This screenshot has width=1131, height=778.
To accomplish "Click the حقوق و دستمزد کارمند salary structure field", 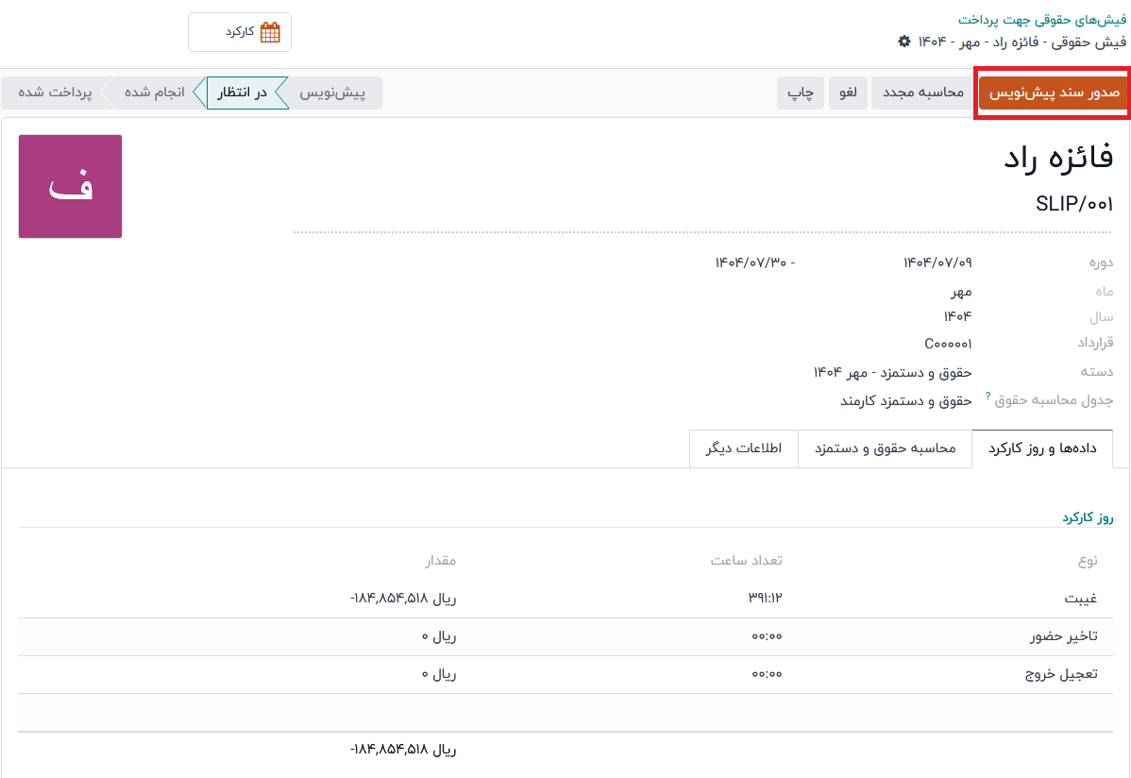I will [x=905, y=400].
